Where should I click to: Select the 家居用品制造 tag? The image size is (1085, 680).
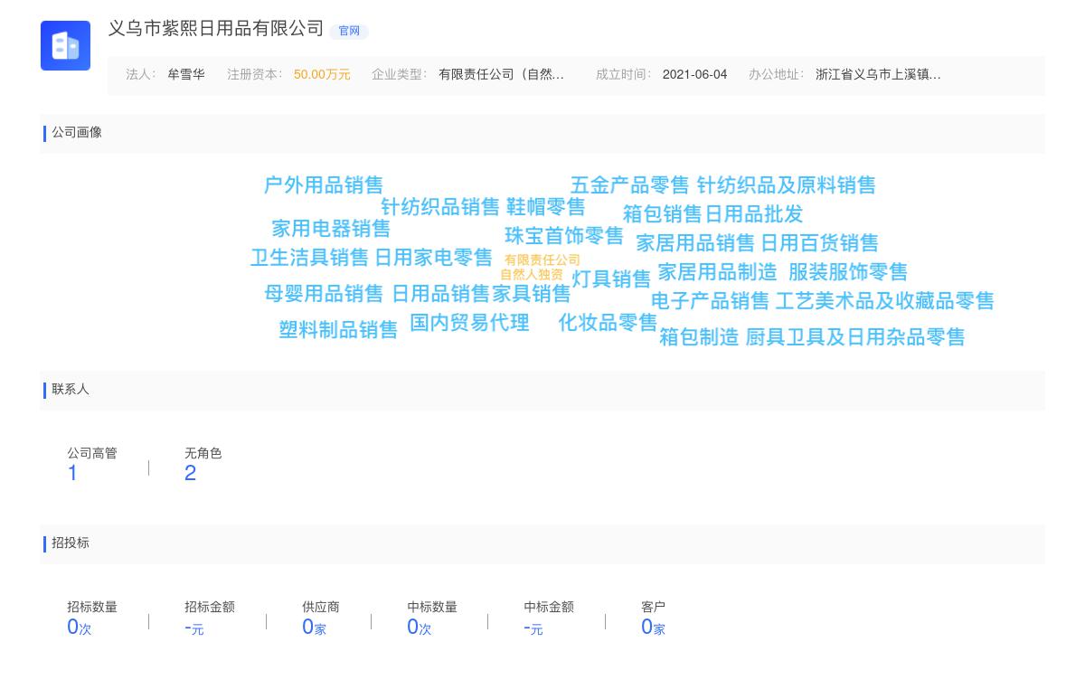point(717,272)
